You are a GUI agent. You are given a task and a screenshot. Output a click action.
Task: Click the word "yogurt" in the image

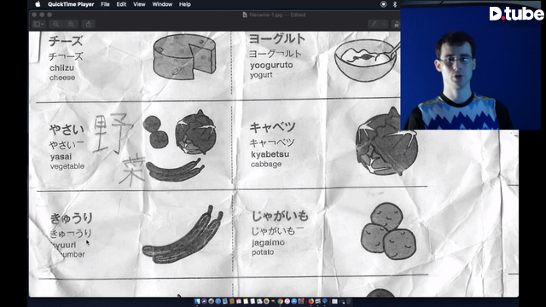pos(261,75)
